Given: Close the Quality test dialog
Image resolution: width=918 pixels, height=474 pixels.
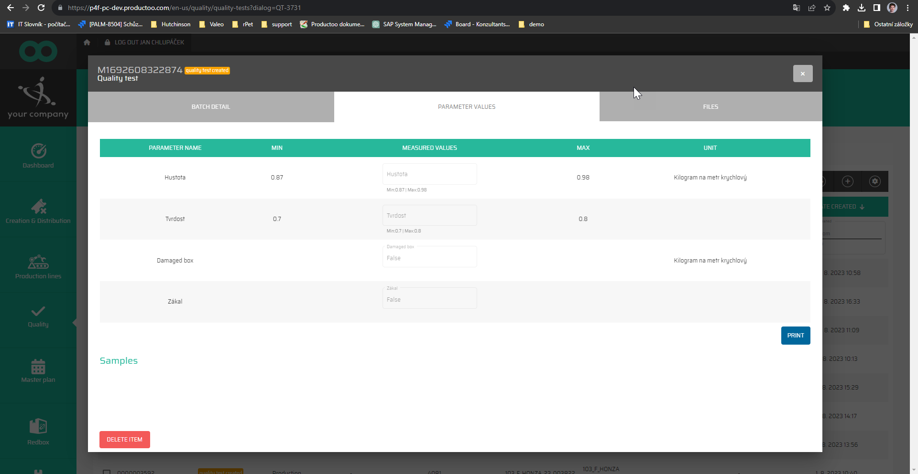Looking at the screenshot, I should point(802,74).
